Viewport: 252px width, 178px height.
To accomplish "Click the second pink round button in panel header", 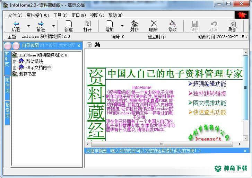I will (16, 46).
